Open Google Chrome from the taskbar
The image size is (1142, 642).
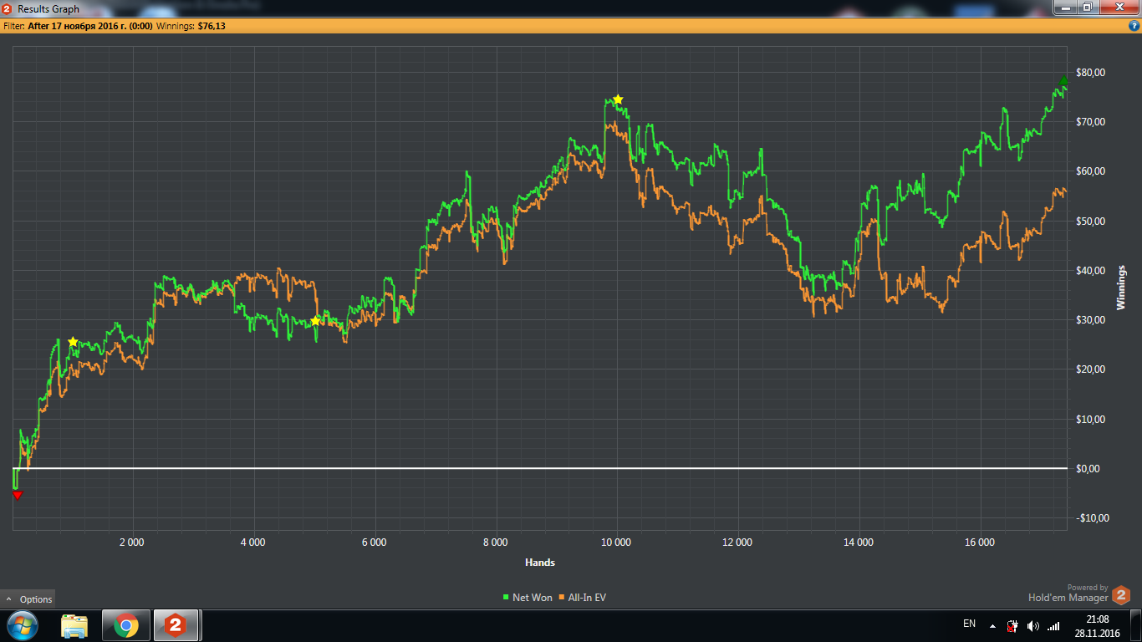tap(126, 625)
